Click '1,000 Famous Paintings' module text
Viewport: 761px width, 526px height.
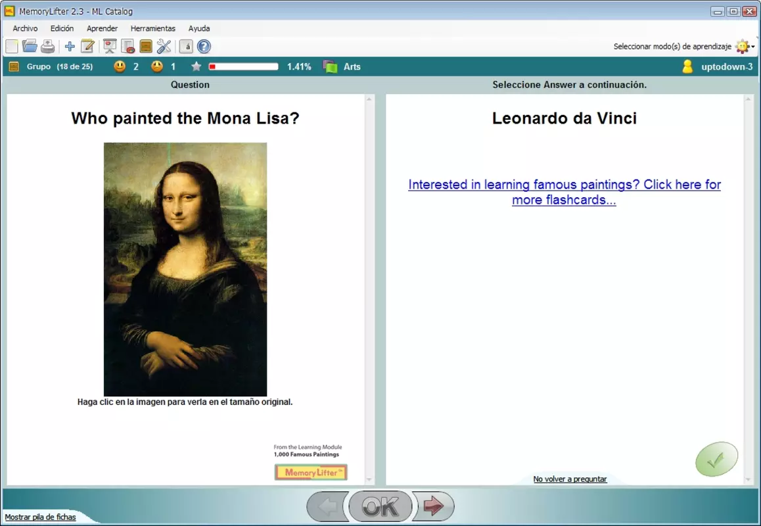click(306, 454)
